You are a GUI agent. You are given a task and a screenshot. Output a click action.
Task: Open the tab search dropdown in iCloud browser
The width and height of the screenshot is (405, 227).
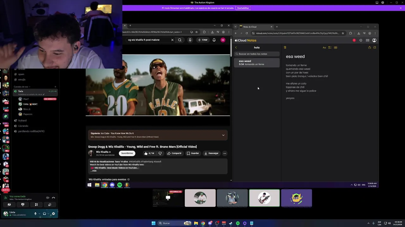click(x=235, y=27)
